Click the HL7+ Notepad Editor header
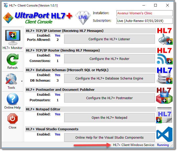This screenshot has width=178, height=152. point(91,109)
